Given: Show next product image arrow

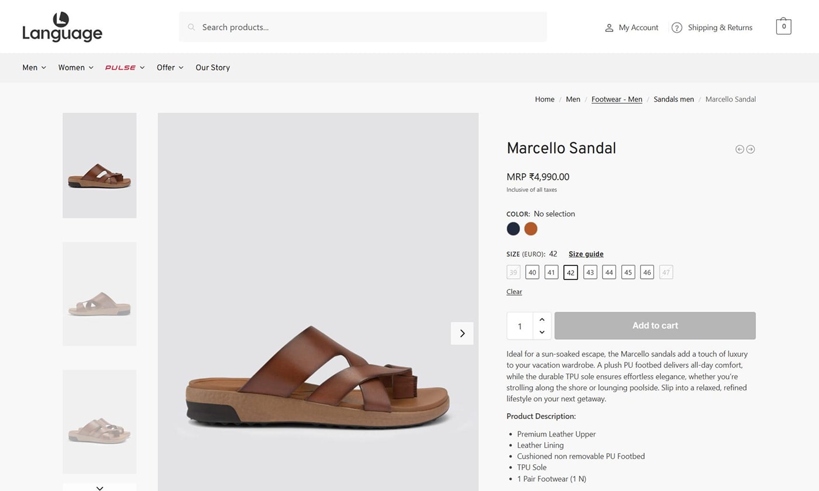Looking at the screenshot, I should (x=462, y=333).
